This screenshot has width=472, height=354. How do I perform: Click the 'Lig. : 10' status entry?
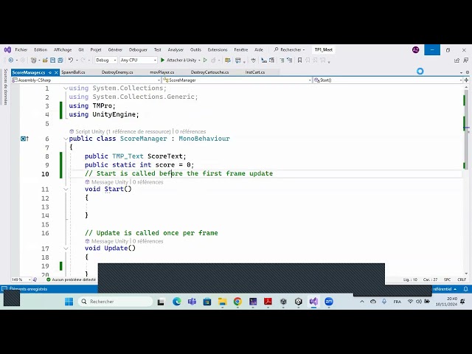(x=410, y=280)
